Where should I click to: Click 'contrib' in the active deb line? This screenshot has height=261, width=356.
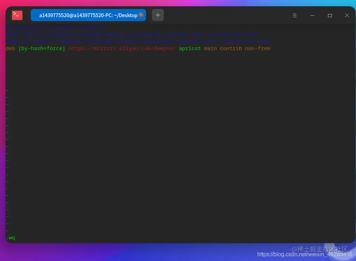click(231, 48)
